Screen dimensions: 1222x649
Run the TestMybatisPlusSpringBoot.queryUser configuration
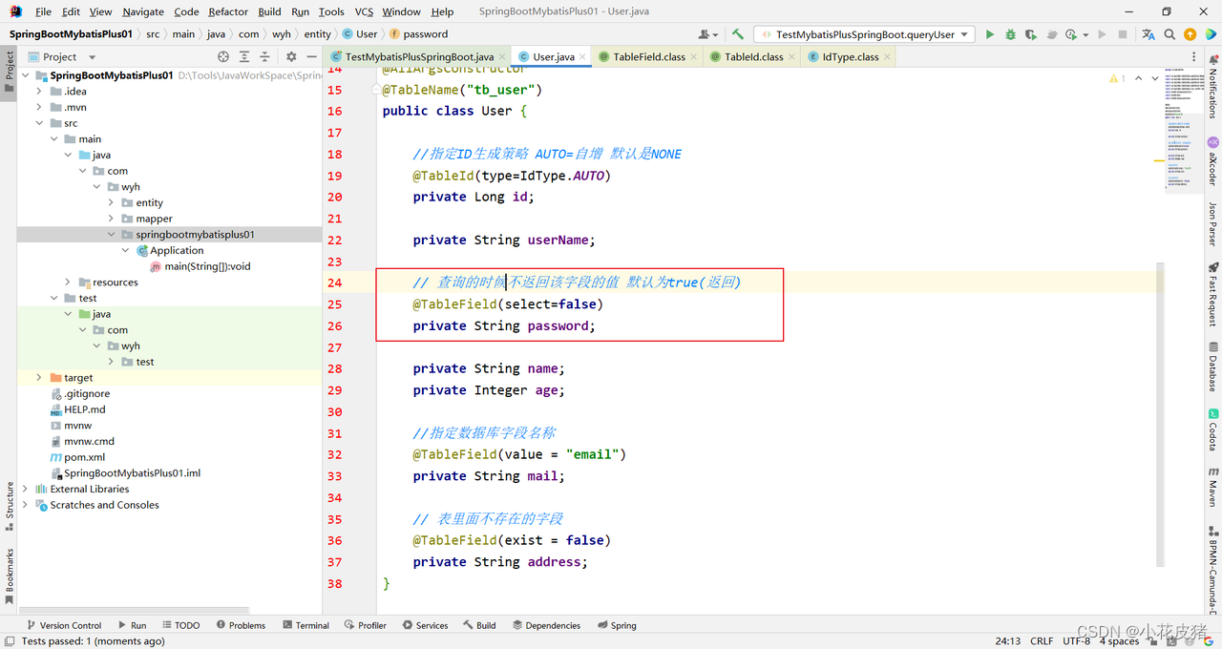pos(990,34)
